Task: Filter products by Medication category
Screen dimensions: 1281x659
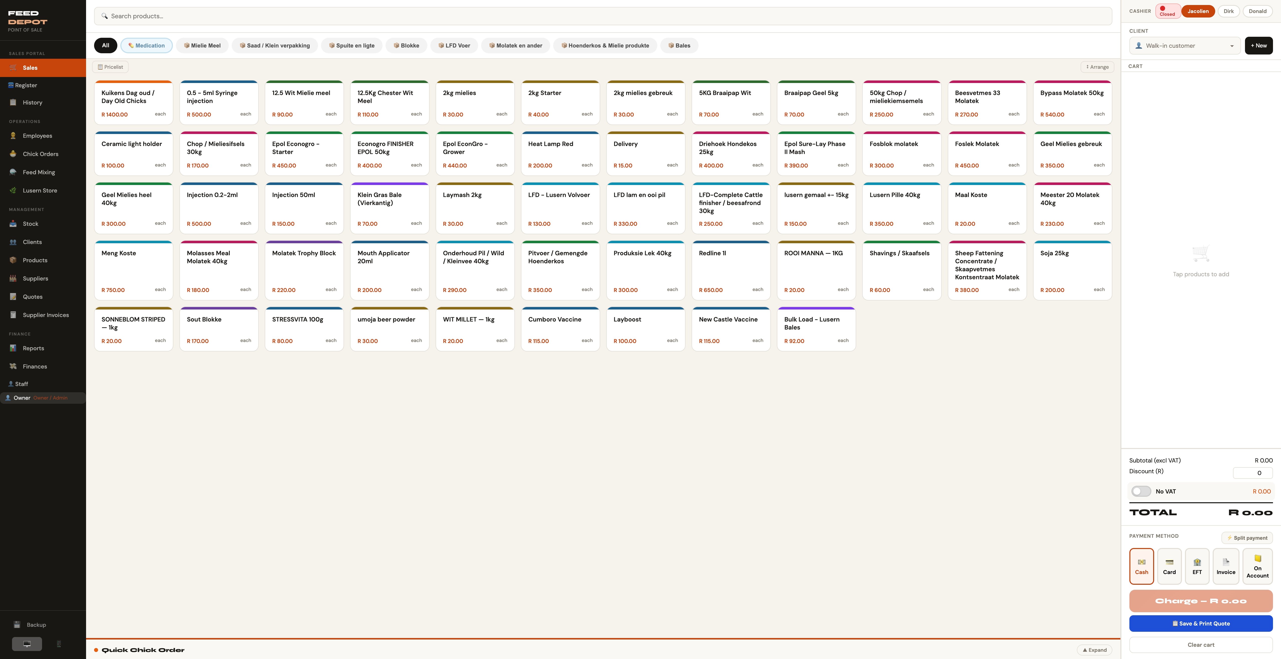Action: click(x=146, y=45)
